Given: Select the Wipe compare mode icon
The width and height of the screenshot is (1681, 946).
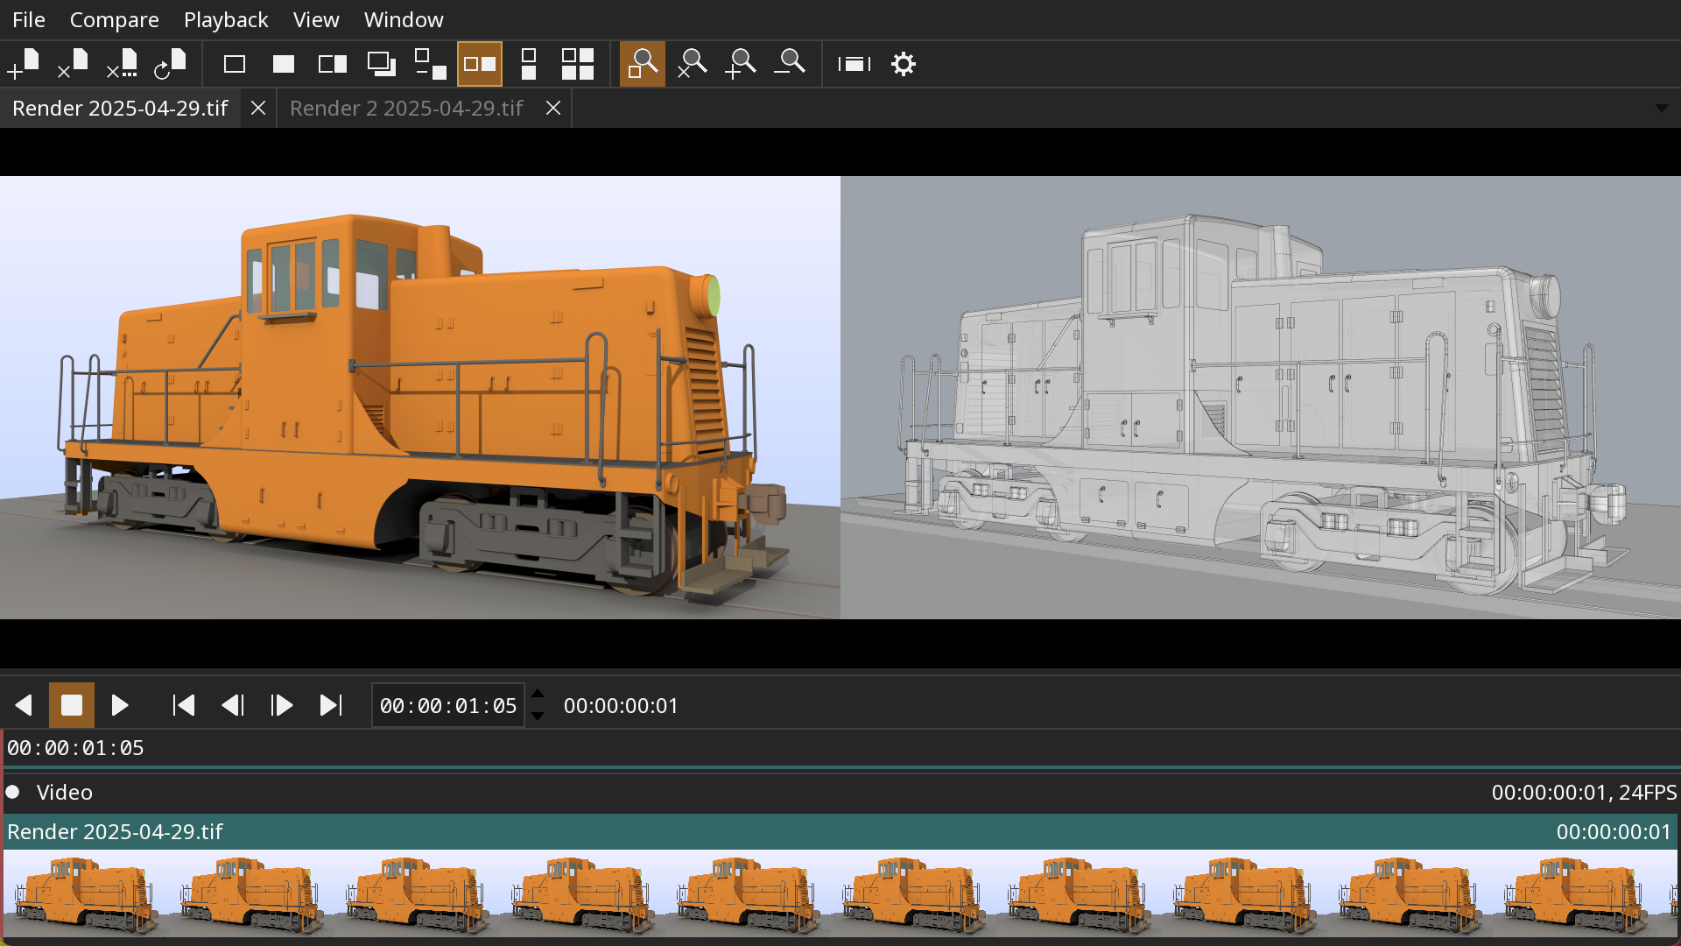Looking at the screenshot, I should [333, 64].
